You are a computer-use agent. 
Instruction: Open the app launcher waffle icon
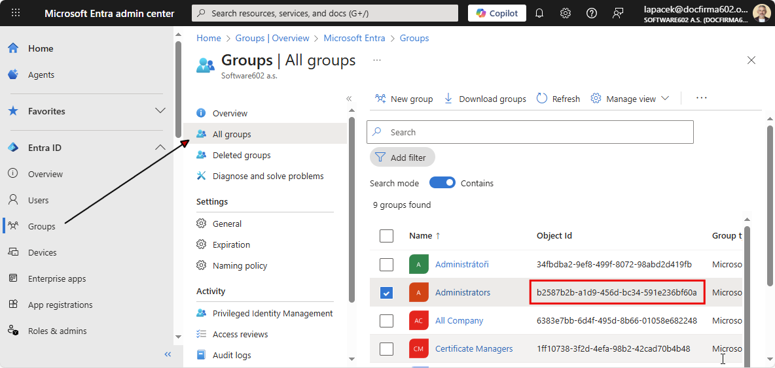click(15, 13)
